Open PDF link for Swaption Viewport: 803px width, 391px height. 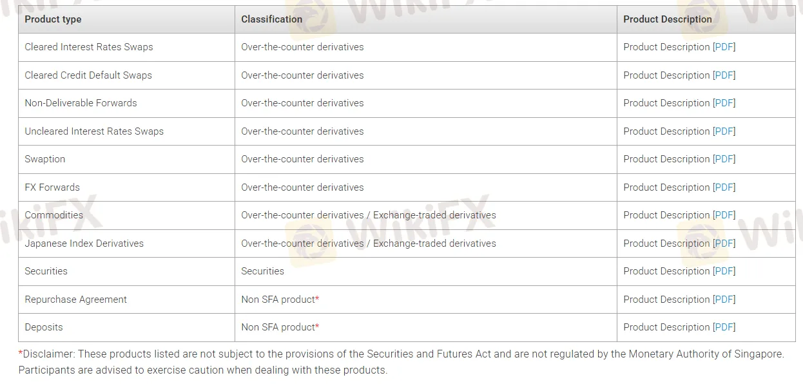pos(724,159)
